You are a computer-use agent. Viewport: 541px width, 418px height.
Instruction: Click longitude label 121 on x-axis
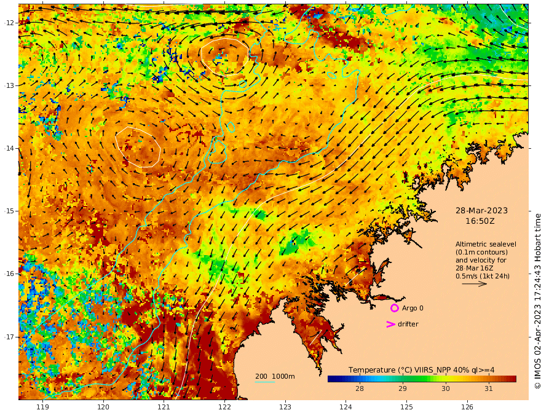click(x=164, y=407)
